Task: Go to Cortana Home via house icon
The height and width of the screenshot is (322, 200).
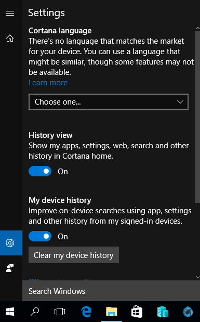Action: coord(10,38)
